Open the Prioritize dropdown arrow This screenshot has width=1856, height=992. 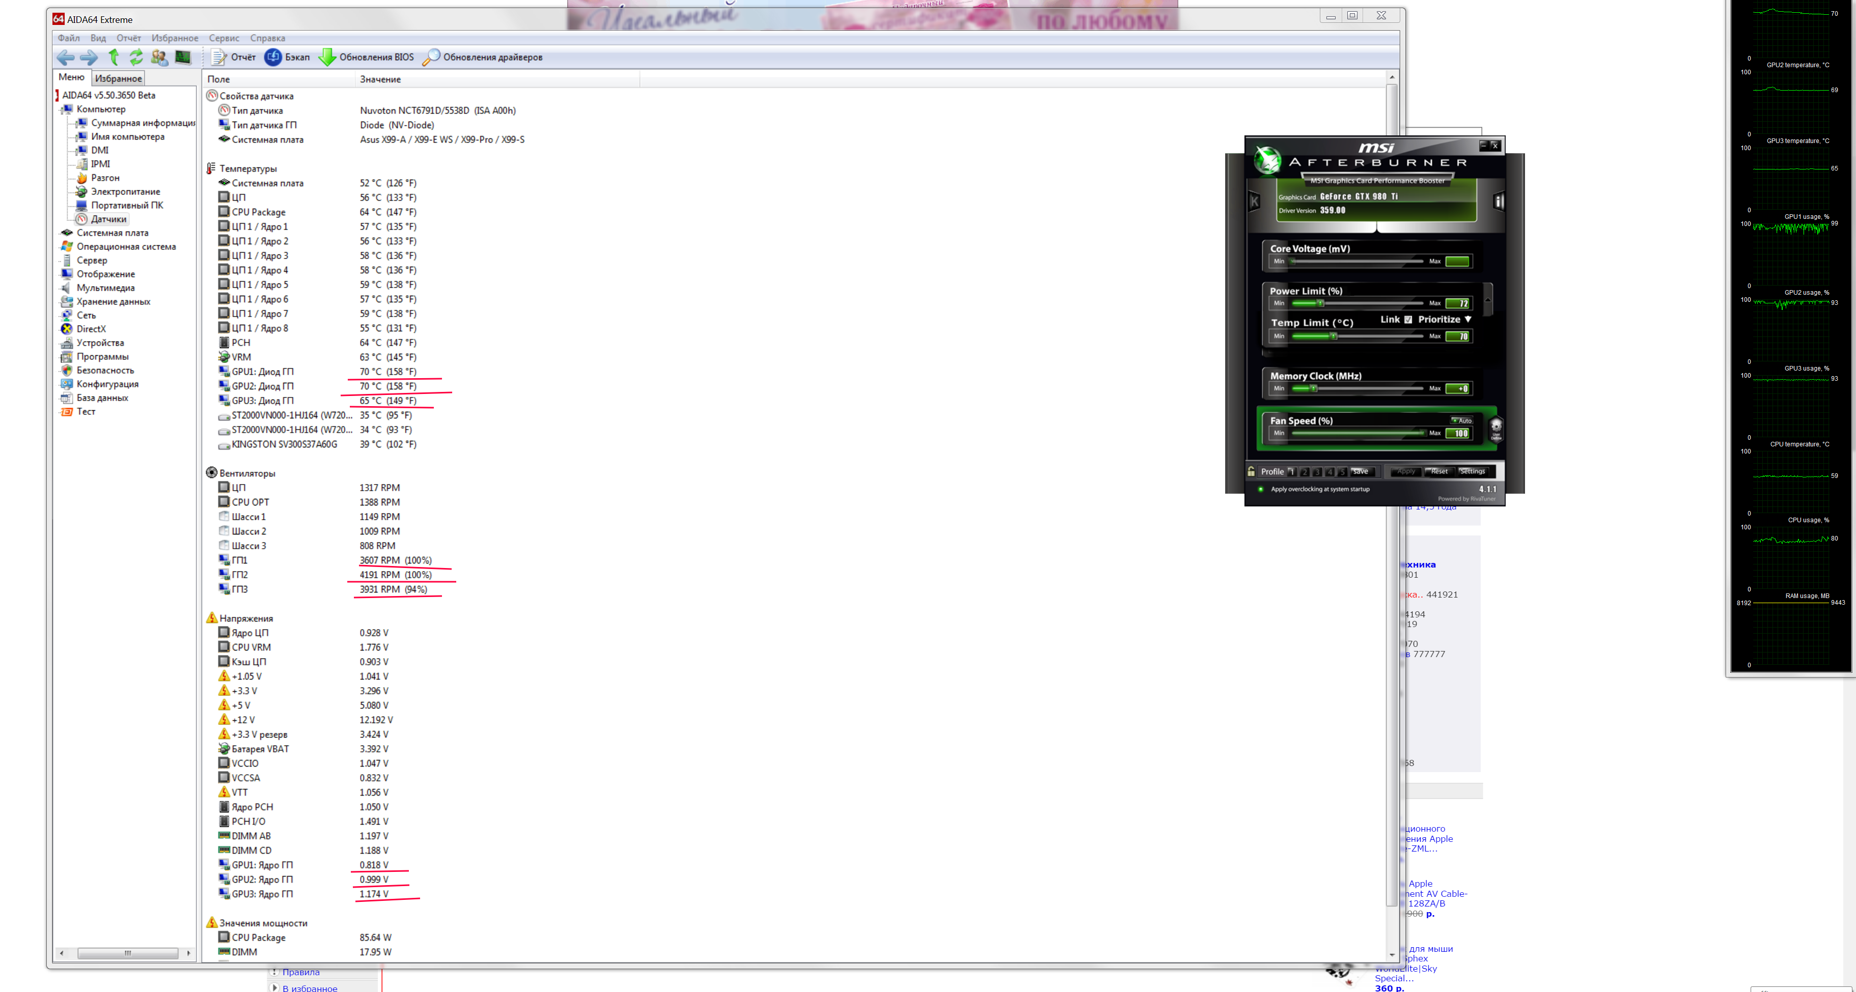pos(1467,319)
